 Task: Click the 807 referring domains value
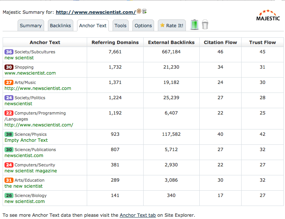tap(115, 150)
